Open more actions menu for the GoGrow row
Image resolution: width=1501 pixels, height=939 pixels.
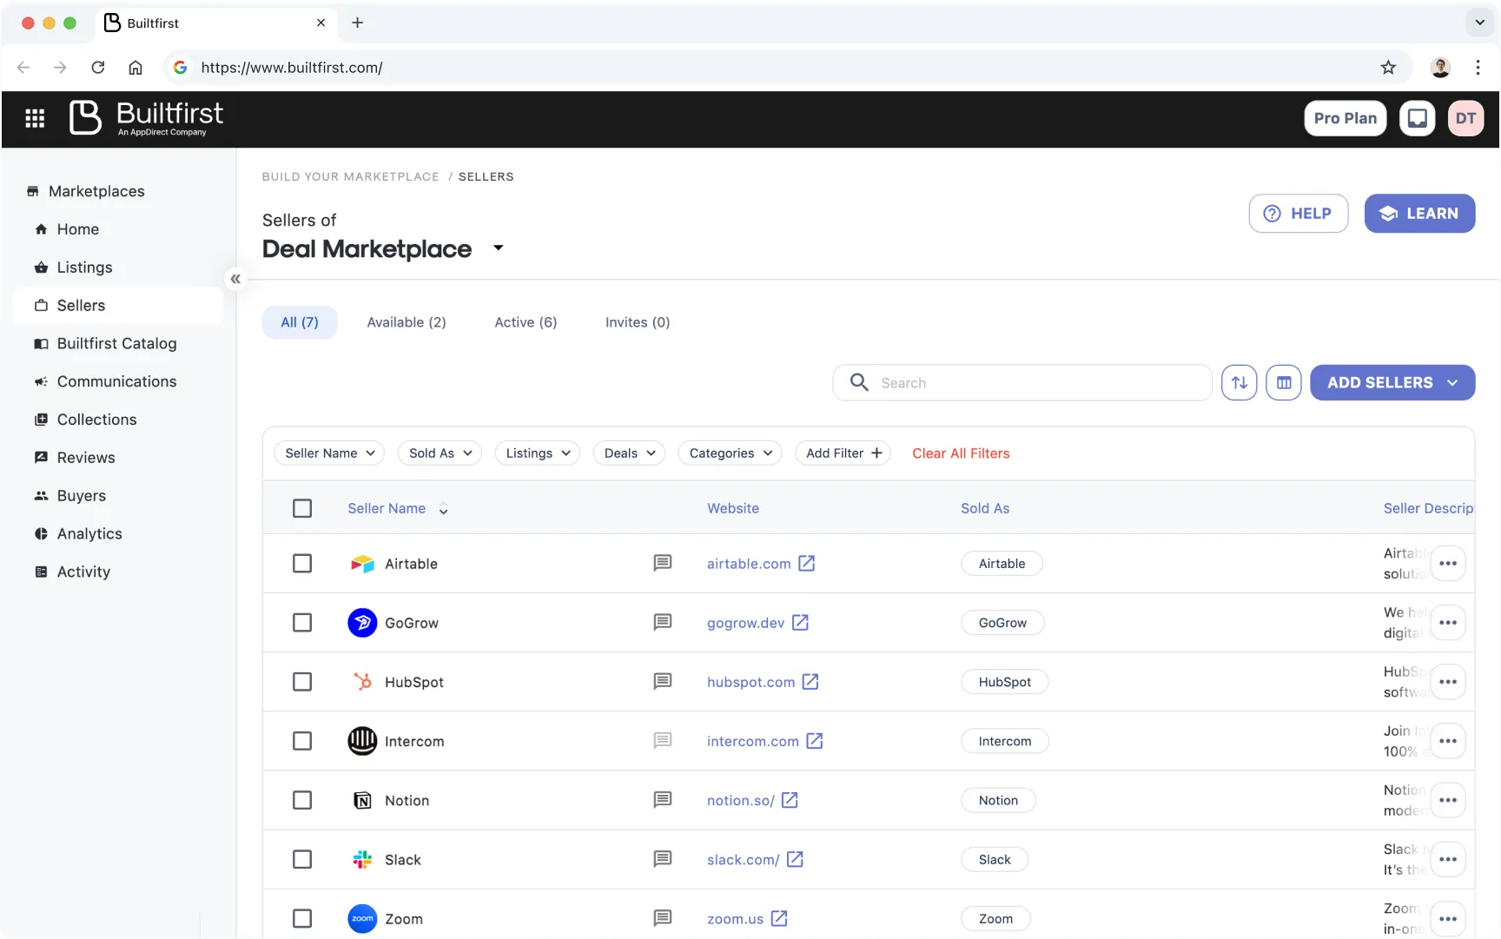[1448, 623]
